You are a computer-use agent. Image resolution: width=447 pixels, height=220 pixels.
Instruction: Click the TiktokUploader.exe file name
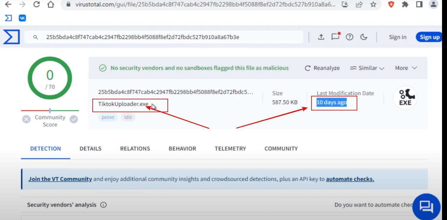(x=123, y=104)
